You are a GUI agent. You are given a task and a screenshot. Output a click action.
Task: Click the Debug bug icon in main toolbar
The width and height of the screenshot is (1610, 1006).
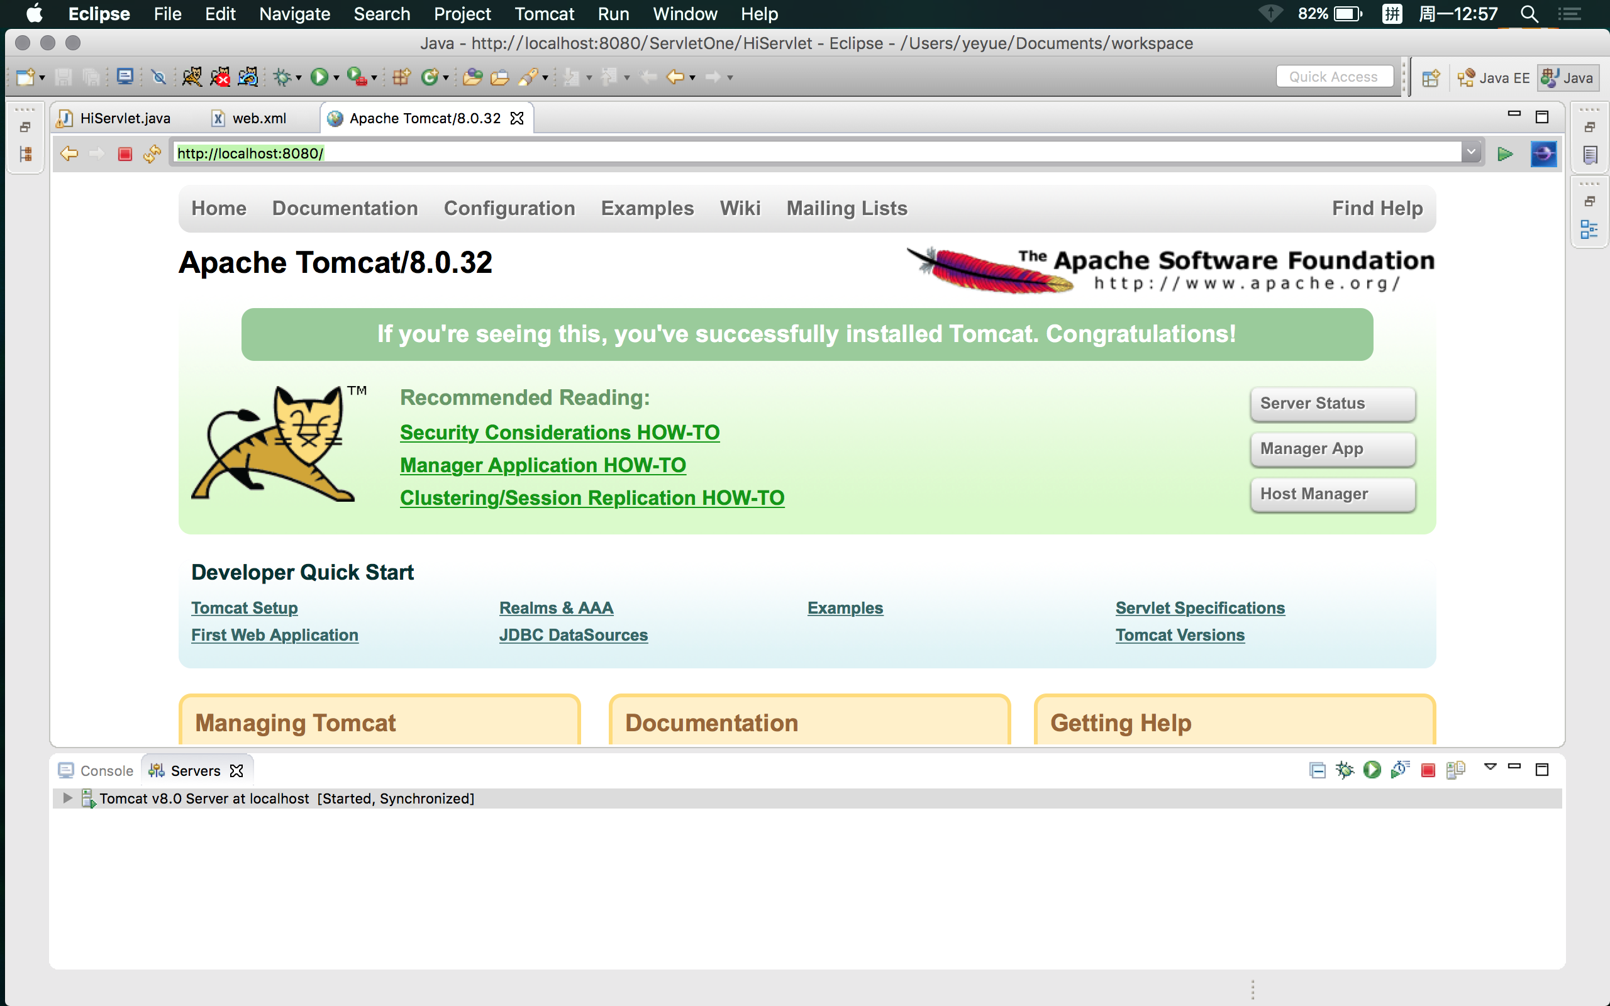coord(283,77)
